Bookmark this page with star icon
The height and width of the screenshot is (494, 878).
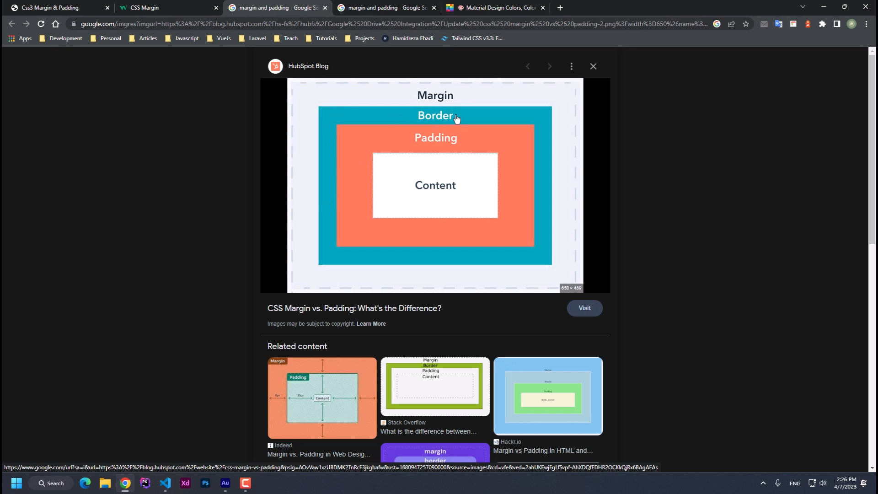(x=746, y=24)
